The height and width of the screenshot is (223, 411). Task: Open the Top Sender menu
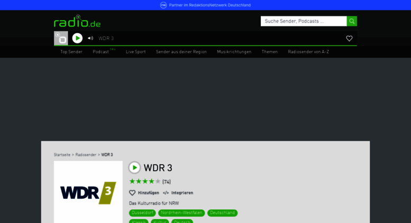click(71, 52)
